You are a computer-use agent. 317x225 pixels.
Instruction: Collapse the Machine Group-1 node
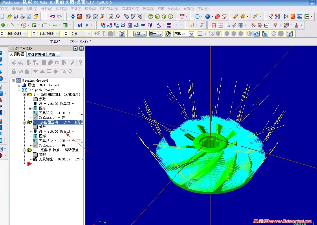click(x=14, y=81)
